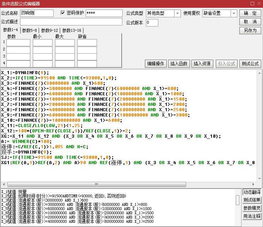Viewport: 263px width, 227px height.
Task: Click the 插入资源 button
Action: click(x=202, y=64)
